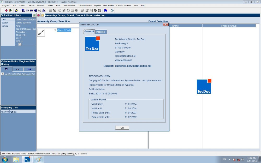Screen dimensions: 261x163
Task: Click the grey map toolbar icon
Action: 99,10
